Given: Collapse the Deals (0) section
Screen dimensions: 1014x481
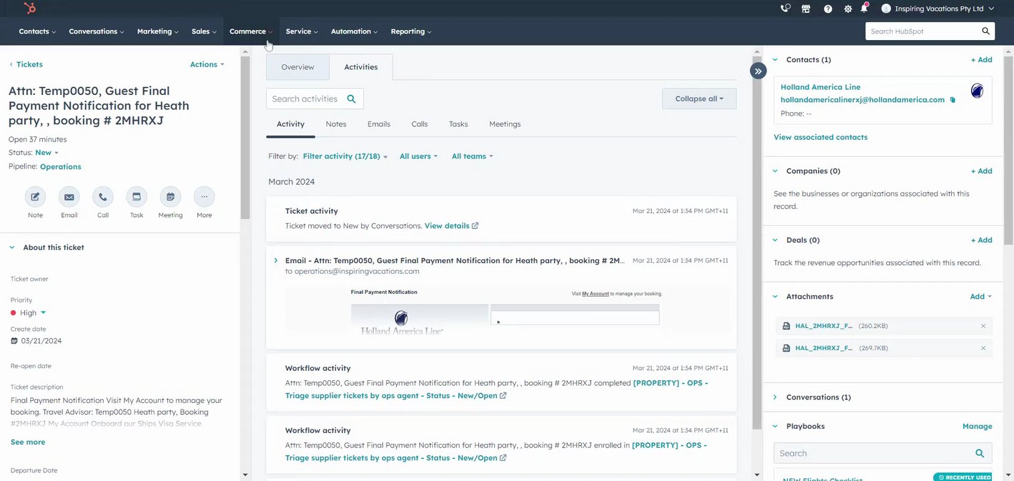Looking at the screenshot, I should click(x=775, y=240).
